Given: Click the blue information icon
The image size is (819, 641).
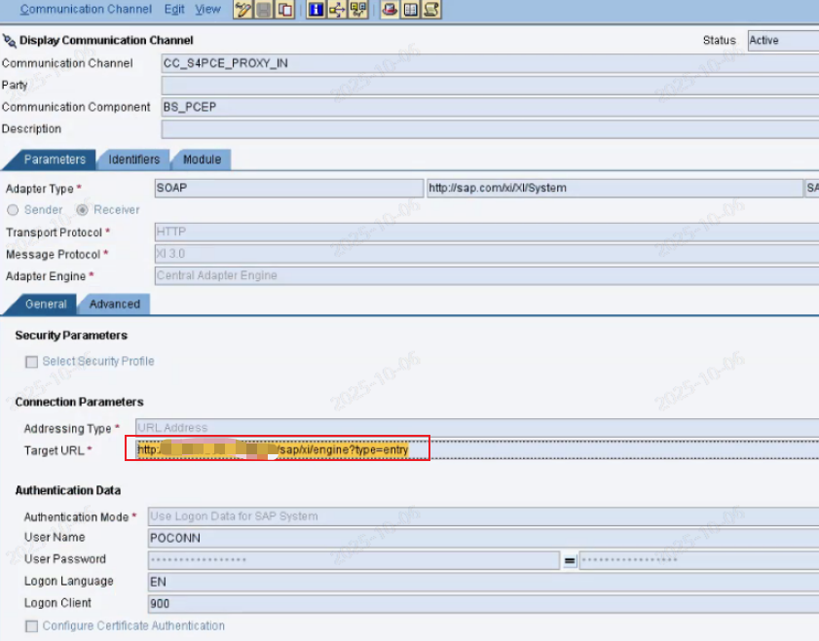Looking at the screenshot, I should [316, 10].
